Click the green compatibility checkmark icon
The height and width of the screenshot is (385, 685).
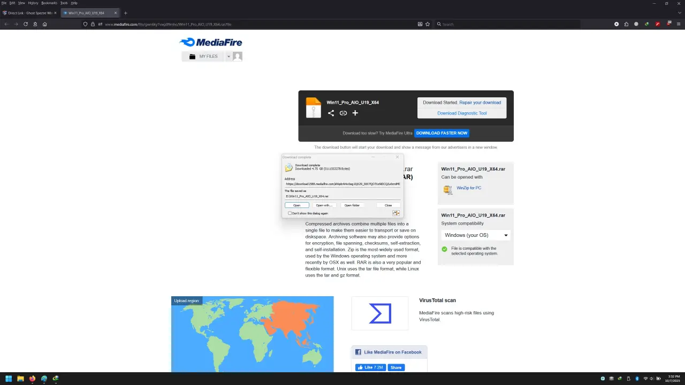444,249
